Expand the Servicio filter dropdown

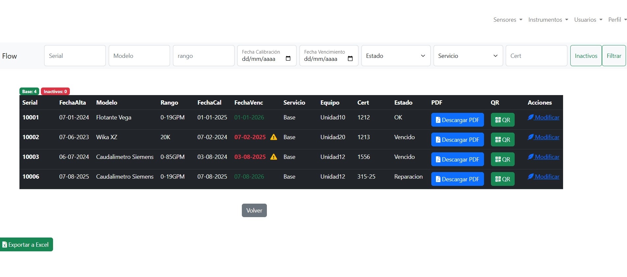(x=468, y=56)
